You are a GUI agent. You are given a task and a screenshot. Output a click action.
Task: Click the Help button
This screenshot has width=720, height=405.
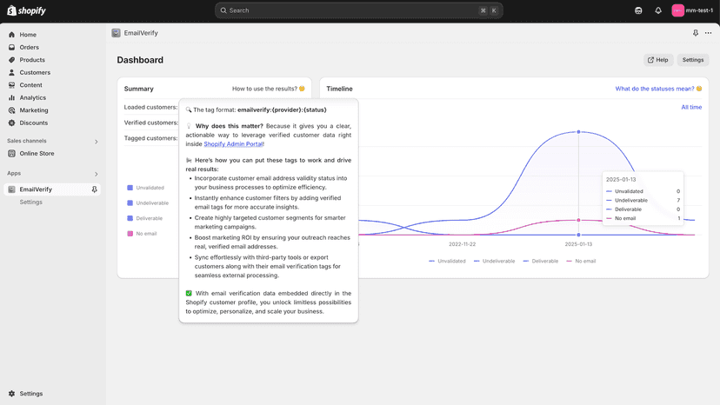(x=657, y=60)
